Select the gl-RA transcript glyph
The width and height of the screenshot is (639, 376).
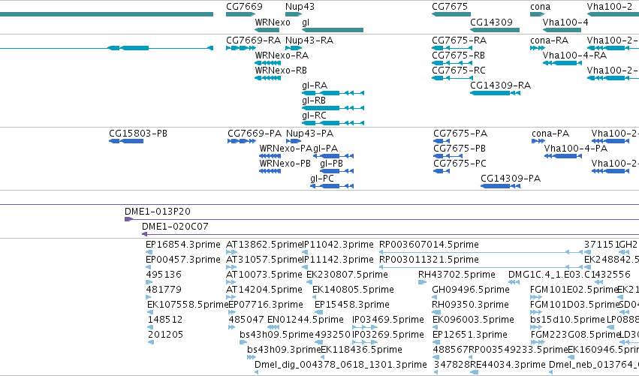333,93
